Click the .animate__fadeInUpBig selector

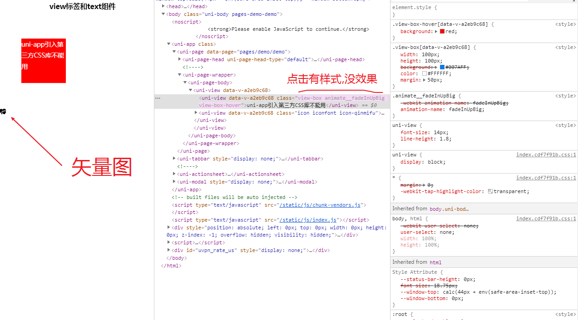coord(425,96)
